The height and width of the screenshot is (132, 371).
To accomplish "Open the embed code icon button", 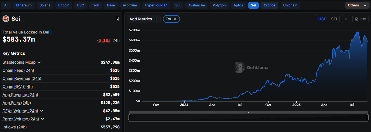I will (x=346, y=19).
